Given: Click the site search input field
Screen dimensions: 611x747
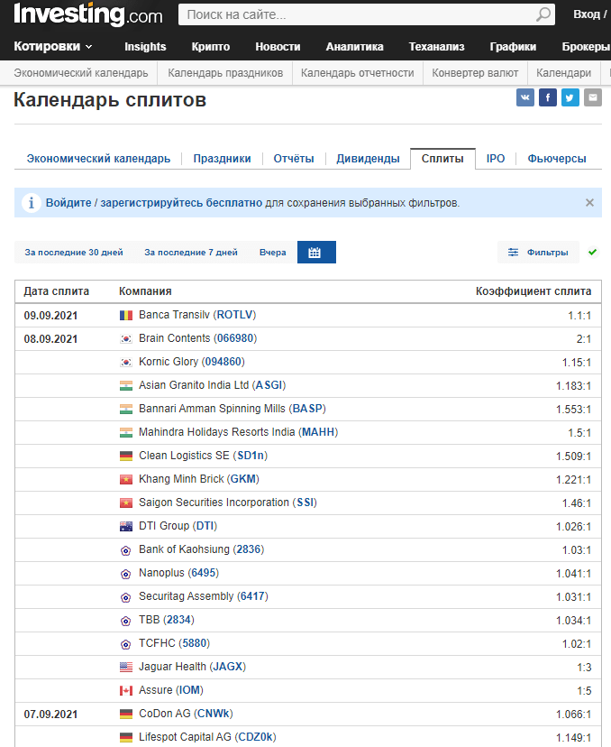Looking at the screenshot, I should click(356, 14).
